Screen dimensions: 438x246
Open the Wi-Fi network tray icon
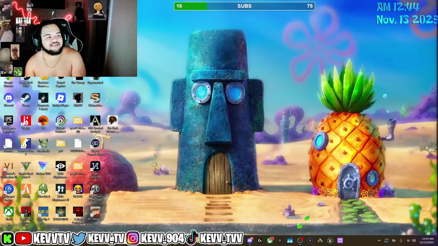(408, 241)
